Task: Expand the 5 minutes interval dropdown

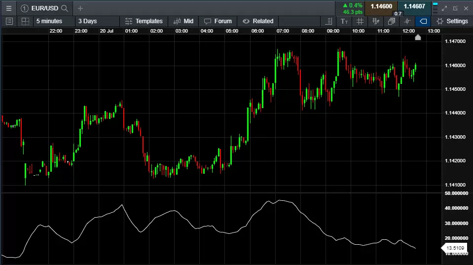Action: click(x=49, y=21)
